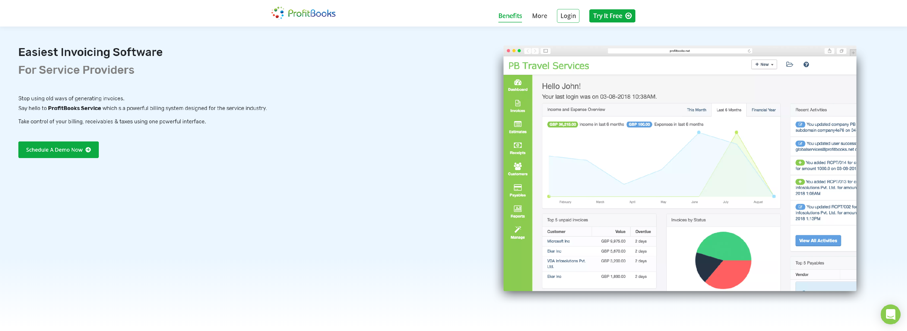Click the Invoices by Status pie chart
Screen dimensions: 907x331
[725, 260]
